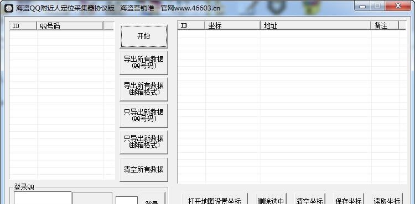
Task: Click the 开始 start button
Action: point(144,36)
